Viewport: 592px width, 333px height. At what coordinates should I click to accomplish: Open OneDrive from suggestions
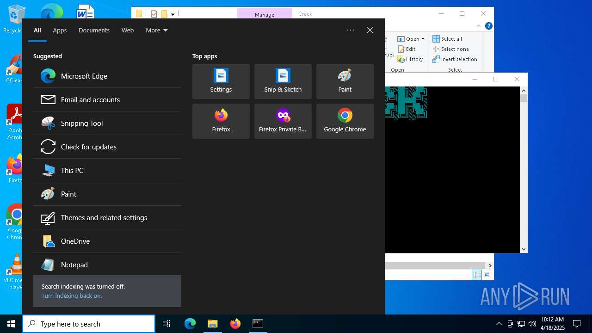[107, 241]
